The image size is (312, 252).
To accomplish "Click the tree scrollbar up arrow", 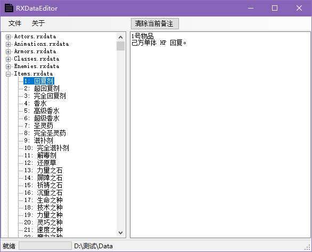I will click(120, 37).
